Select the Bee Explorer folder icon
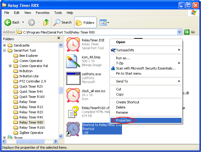Screen dimensions: 201x152 (x=16, y=56)
